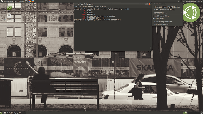The image size is (203, 114).
Task: Launch Google Chrome from the top panel
Action: [29, 1]
